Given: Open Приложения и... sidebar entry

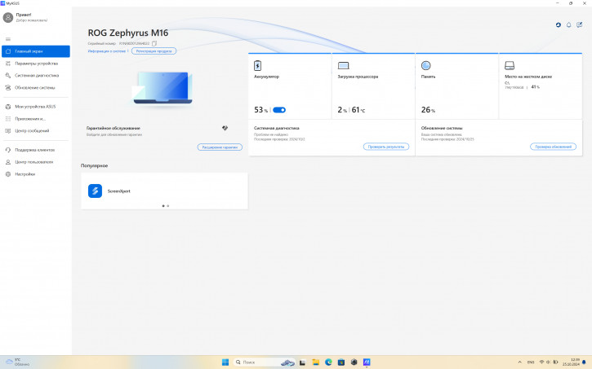Looking at the screenshot, I should click(x=36, y=119).
